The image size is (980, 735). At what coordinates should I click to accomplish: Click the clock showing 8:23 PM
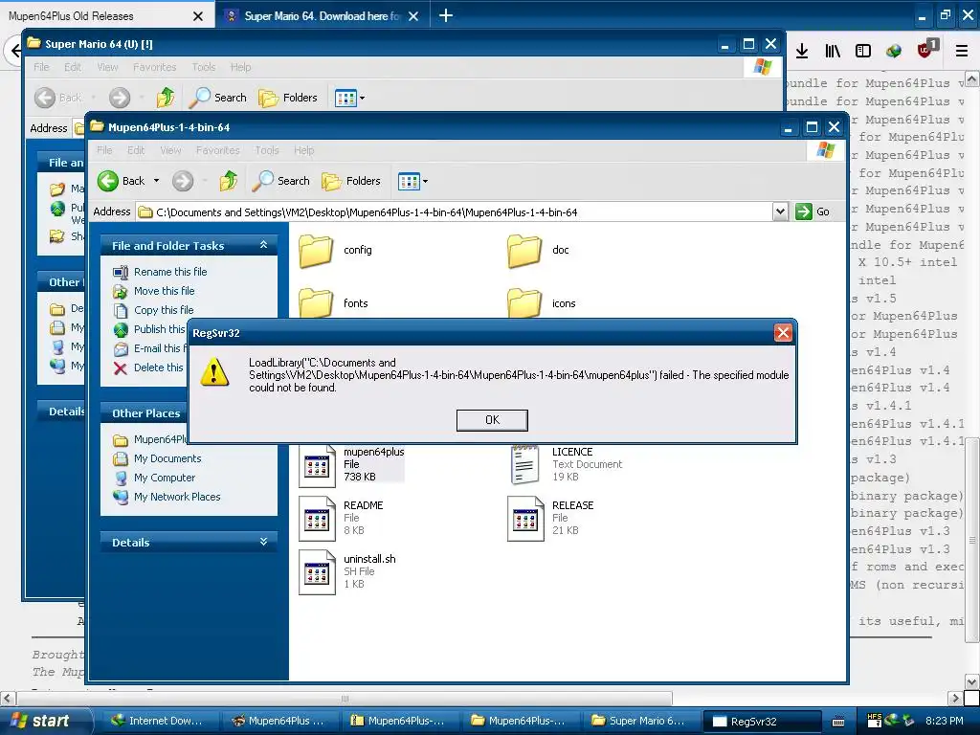[944, 721]
